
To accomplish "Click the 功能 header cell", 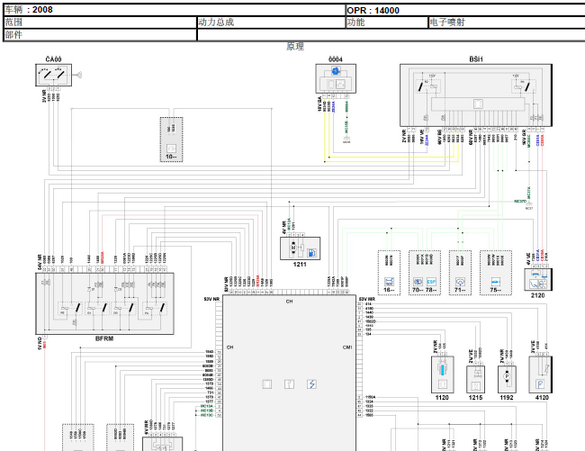I will click(x=387, y=23).
